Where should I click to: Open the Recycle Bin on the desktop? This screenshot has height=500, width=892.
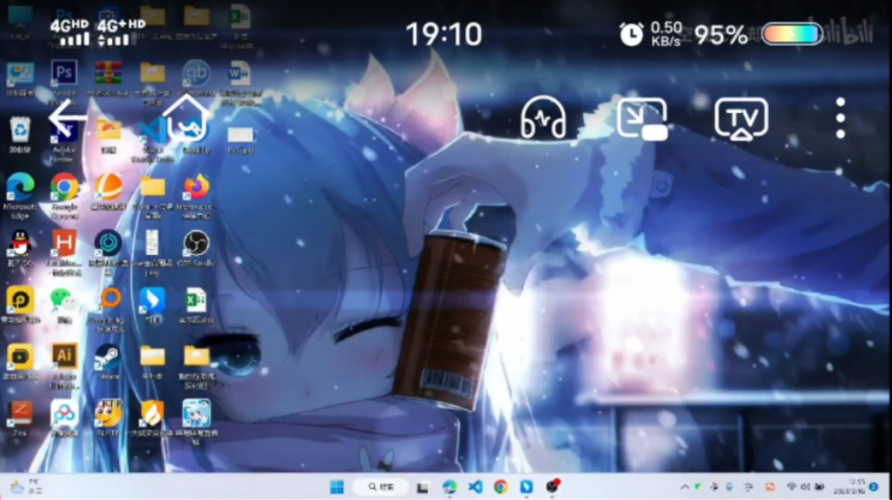[20, 130]
